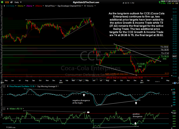Click the tight (unofficial) stop-loss annotation
179x129 pixels.
tap(116, 74)
